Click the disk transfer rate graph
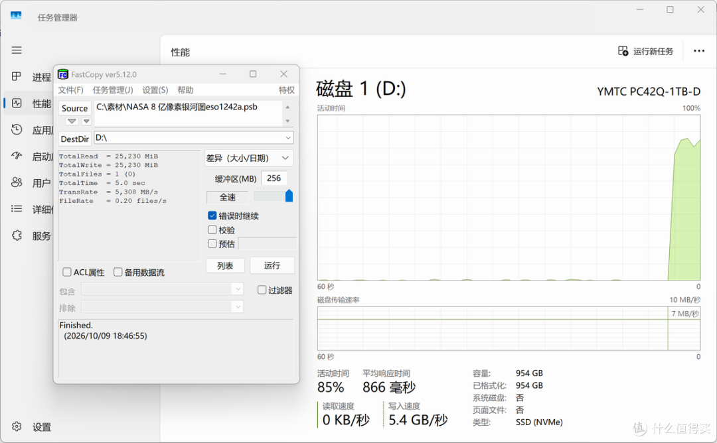This screenshot has width=717, height=443. point(509,328)
